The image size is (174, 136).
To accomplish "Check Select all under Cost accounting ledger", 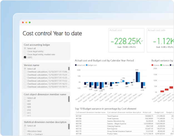I will (x=25, y=48).
